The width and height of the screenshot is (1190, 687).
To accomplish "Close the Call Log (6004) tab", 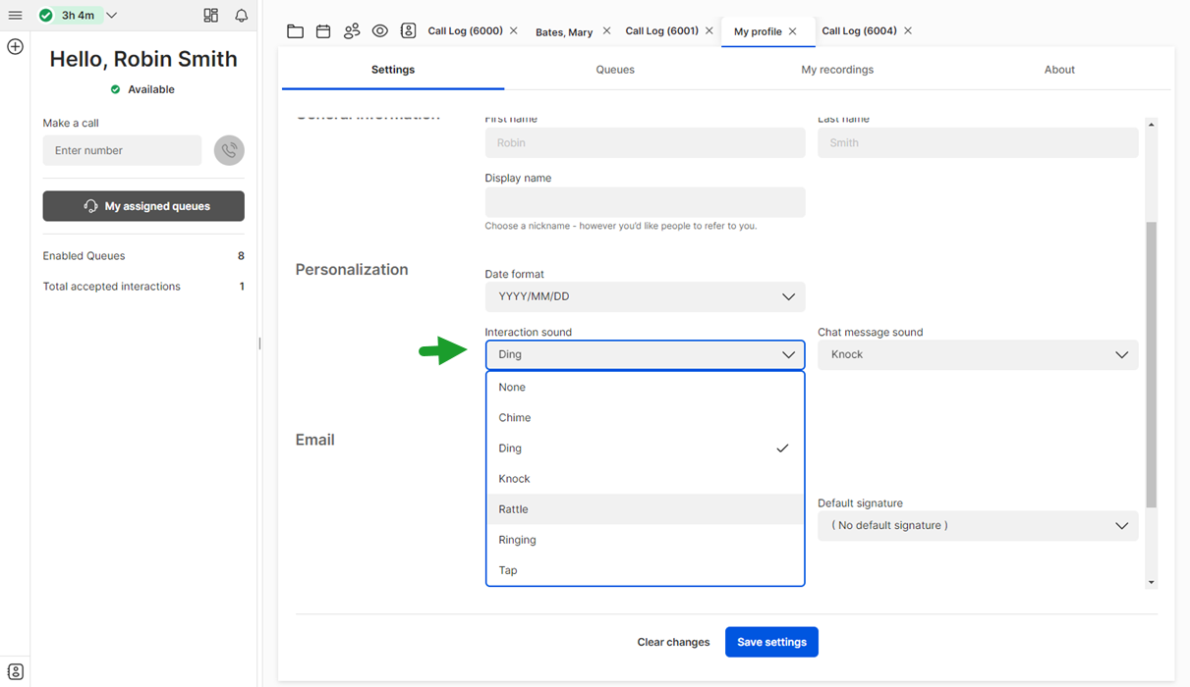I will pyautogui.click(x=908, y=31).
